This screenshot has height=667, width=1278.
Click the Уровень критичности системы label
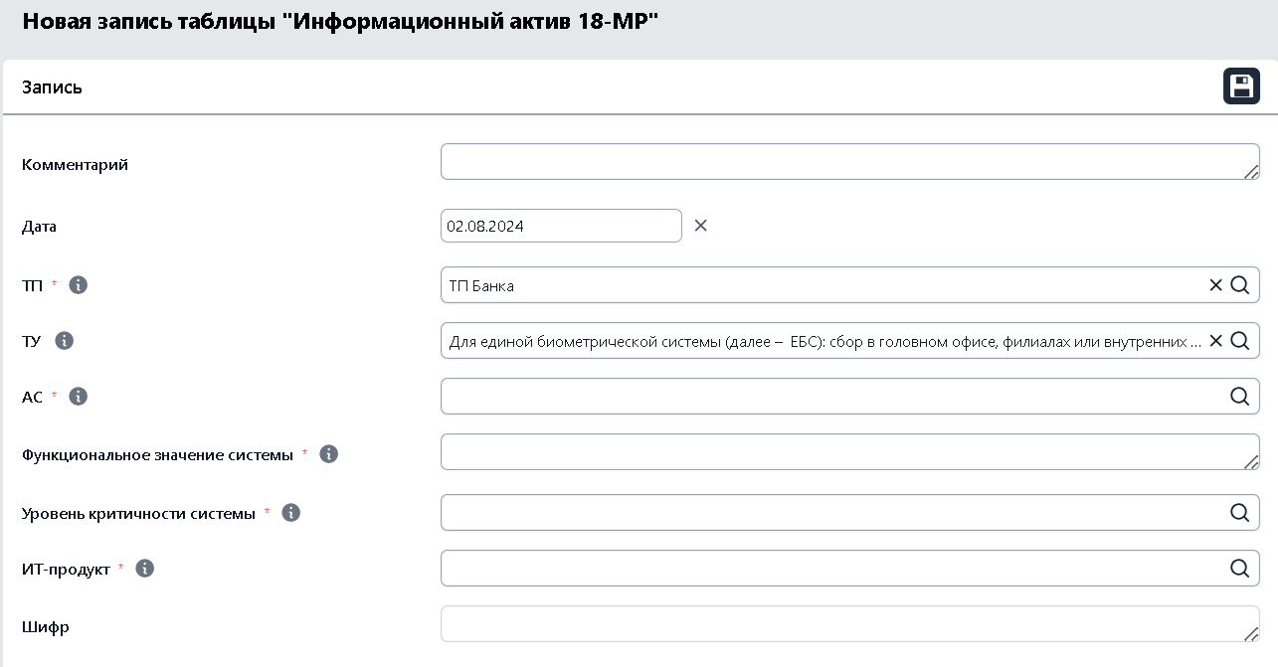point(138,514)
